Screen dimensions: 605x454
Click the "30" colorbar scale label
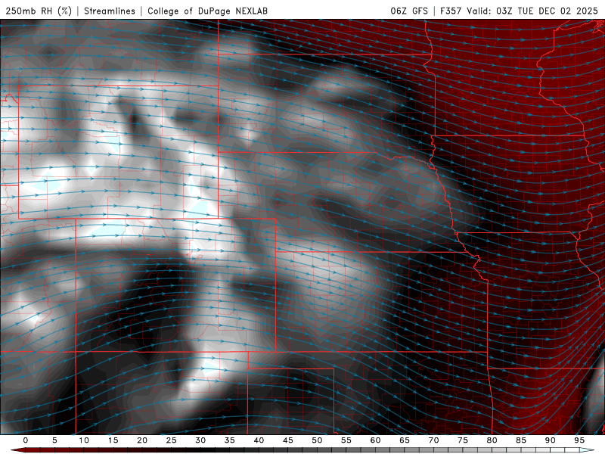coord(200,440)
